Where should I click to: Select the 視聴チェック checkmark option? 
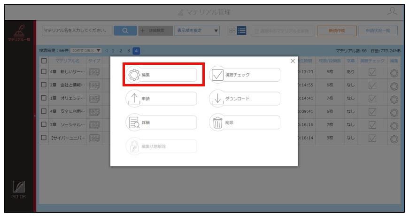pos(245,75)
